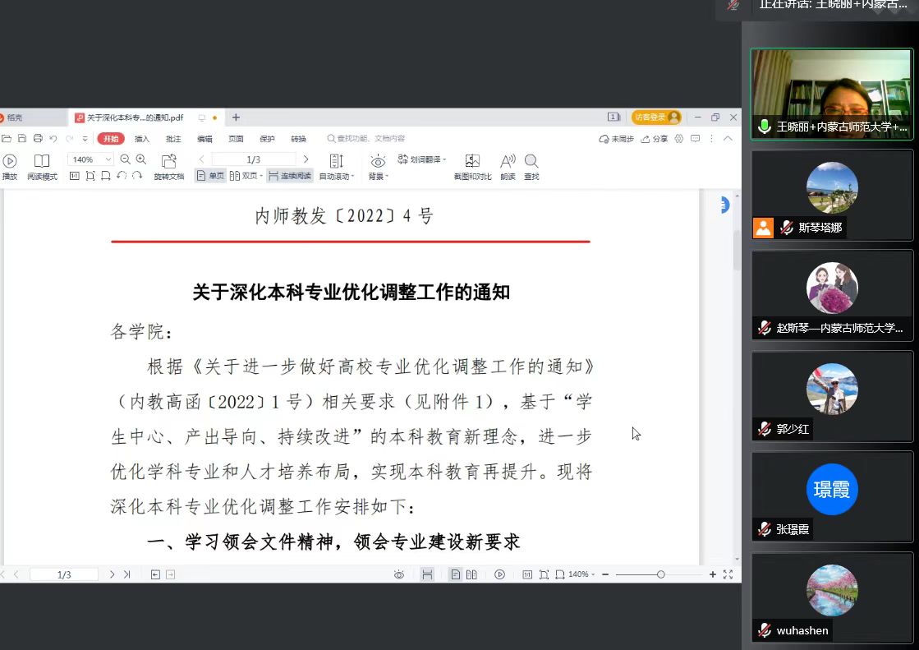Switch to the Insert (插入) tab
Screen dimensions: 919x650
[142, 139]
